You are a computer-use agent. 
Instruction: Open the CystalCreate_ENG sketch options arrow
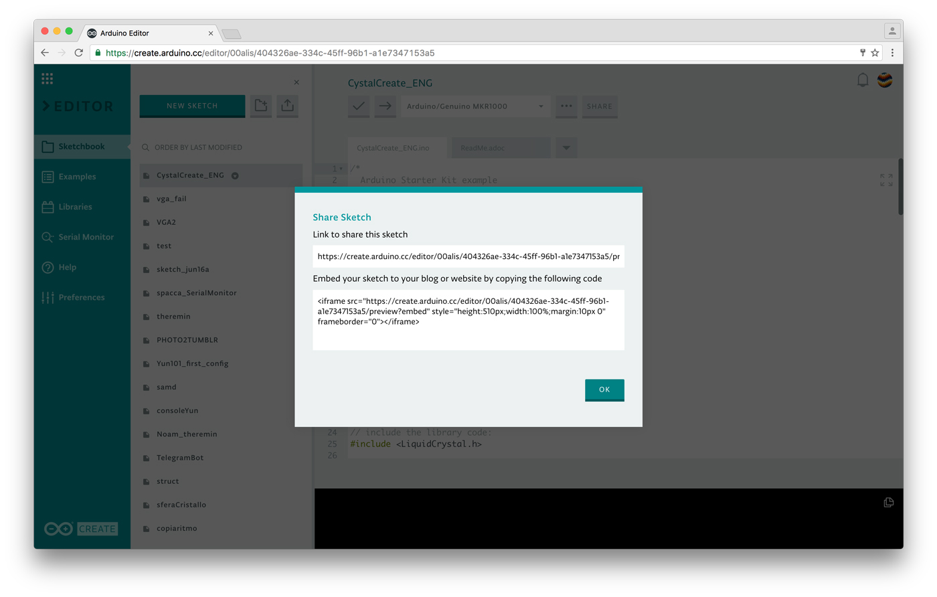(235, 175)
